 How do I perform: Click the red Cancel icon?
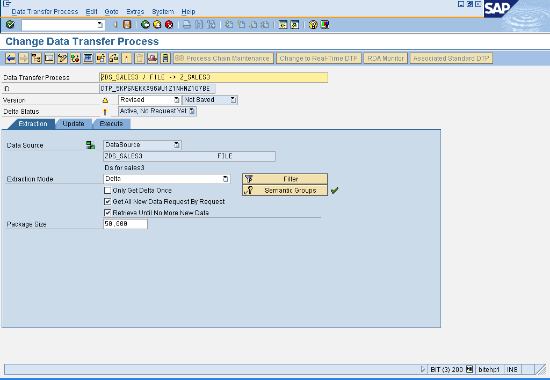(x=169, y=25)
